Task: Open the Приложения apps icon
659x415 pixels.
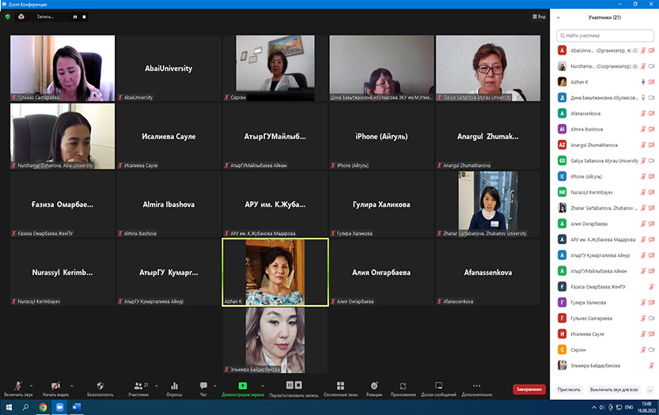Action: [x=403, y=386]
